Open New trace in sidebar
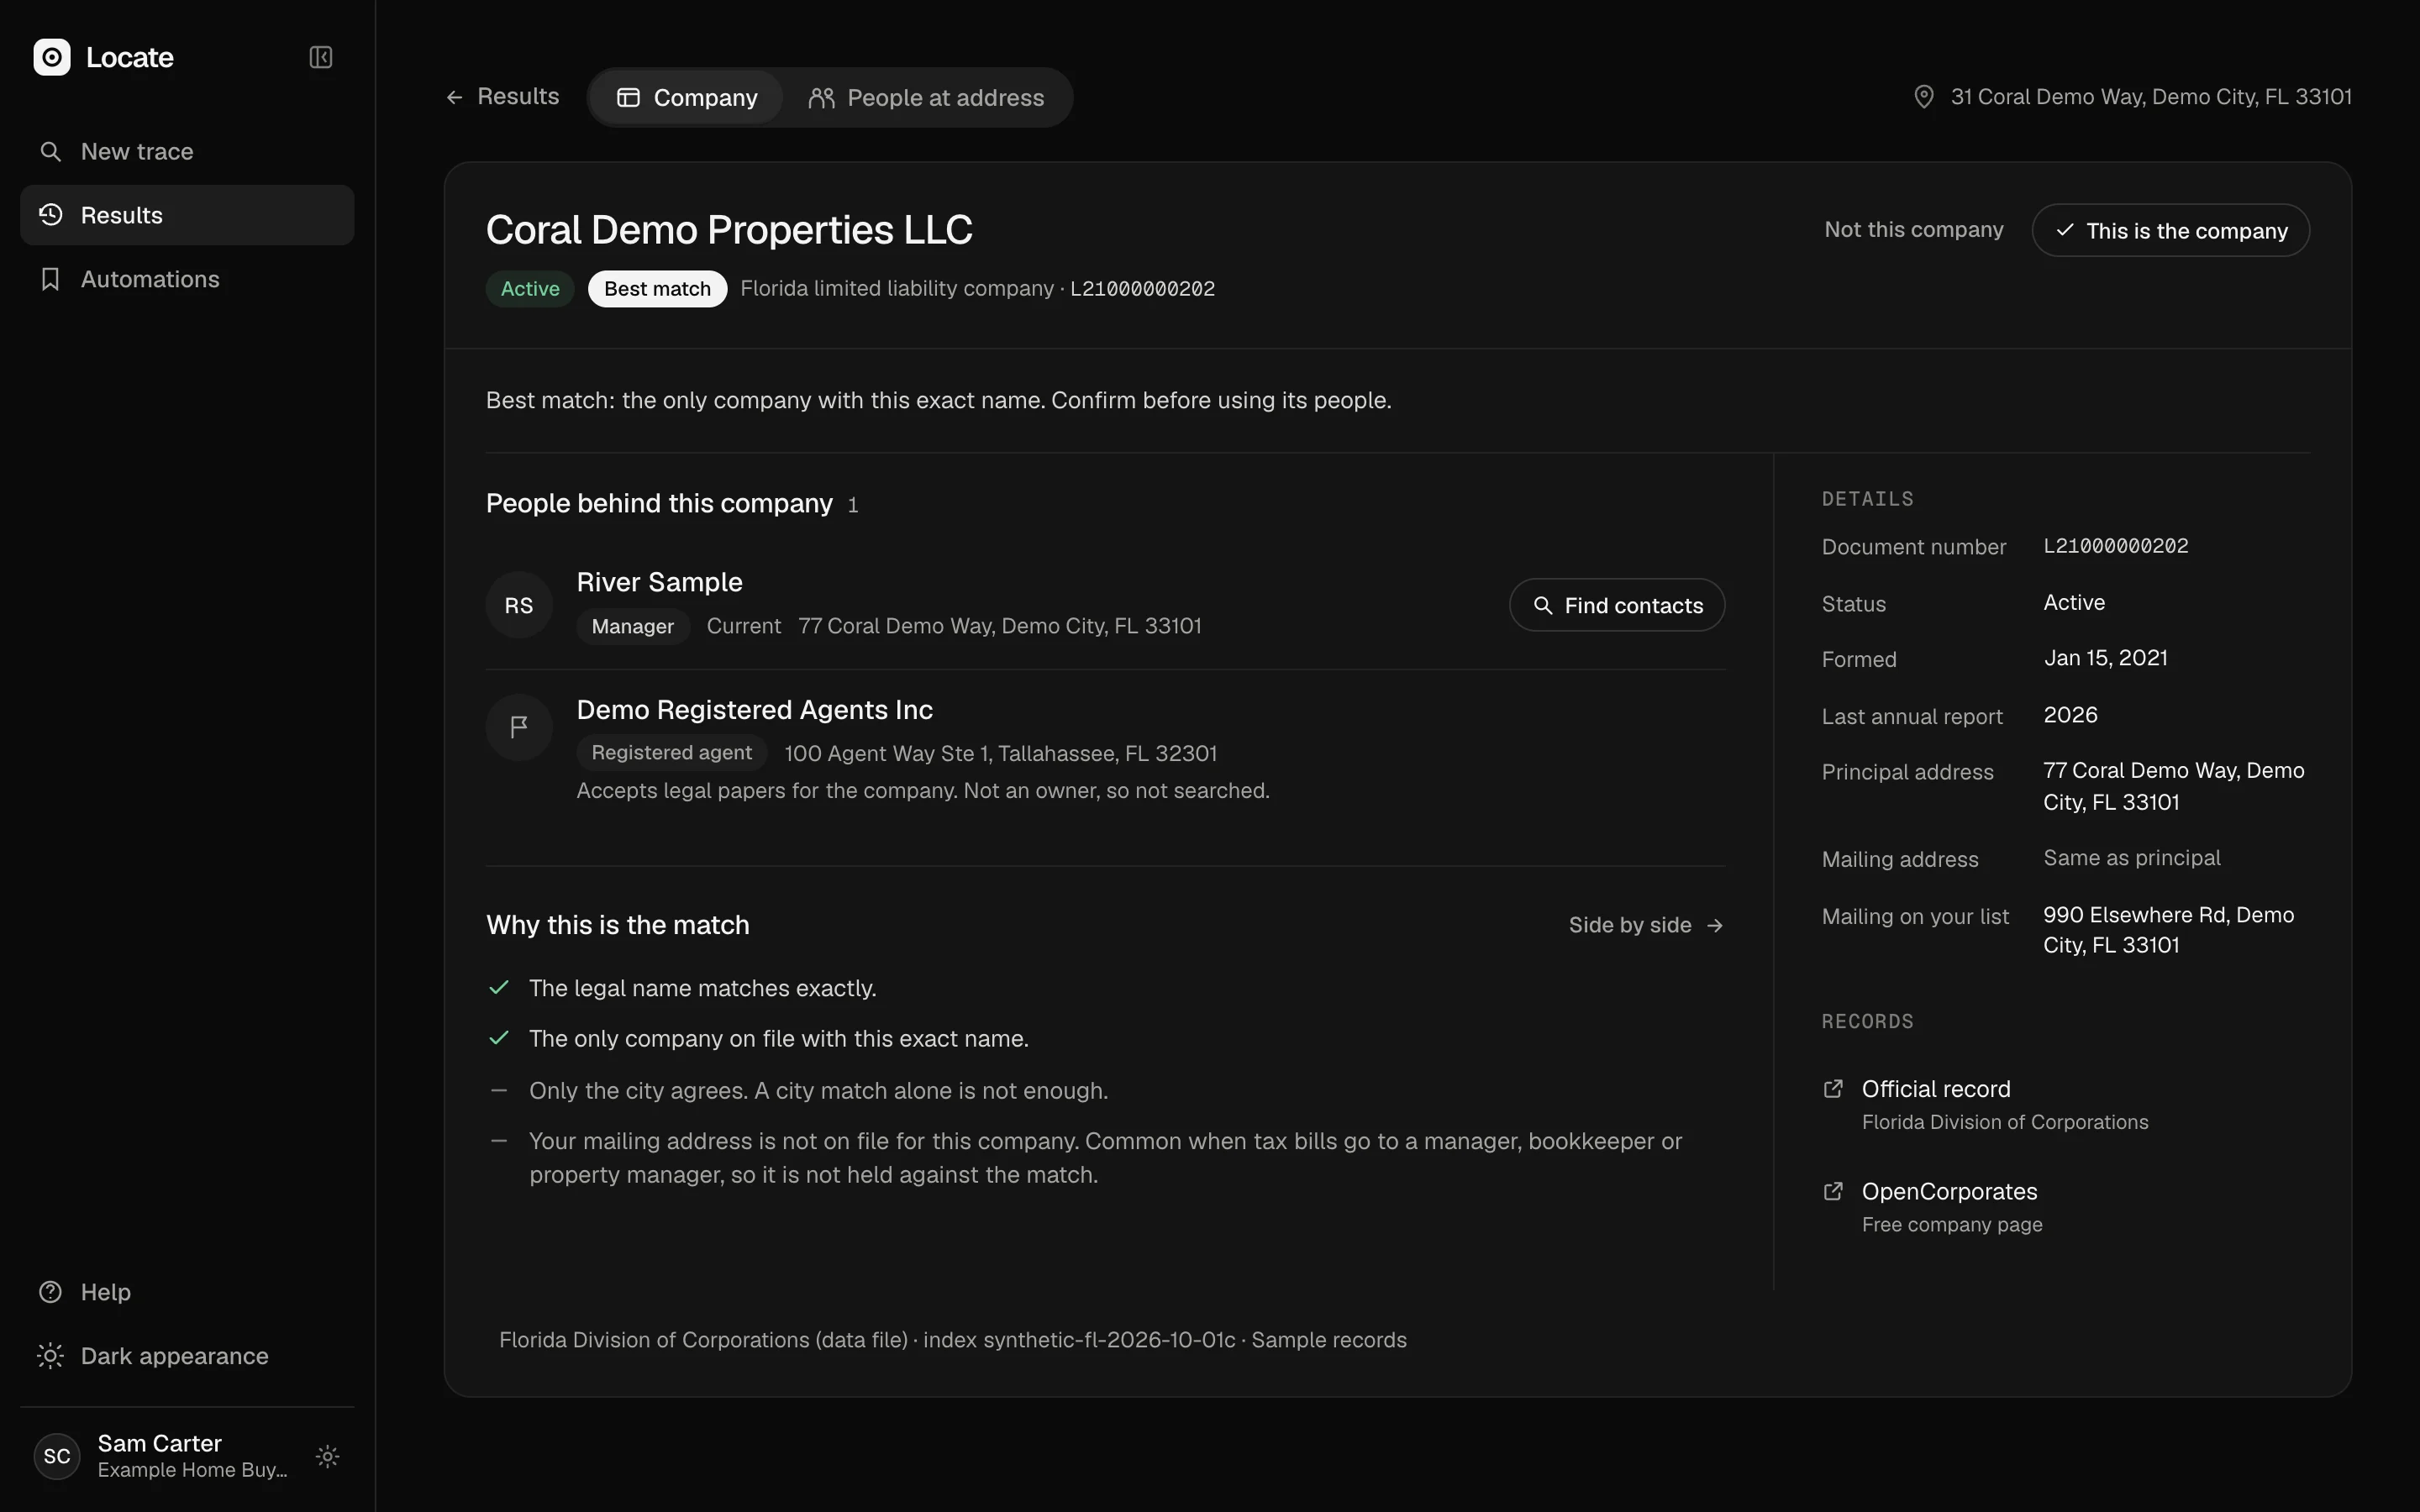Screen dimensions: 2420x1512 click(187, 151)
